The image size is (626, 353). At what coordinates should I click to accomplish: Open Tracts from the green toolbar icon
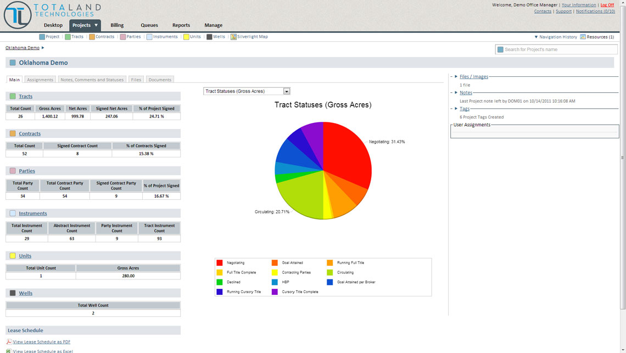pyautogui.click(x=68, y=37)
